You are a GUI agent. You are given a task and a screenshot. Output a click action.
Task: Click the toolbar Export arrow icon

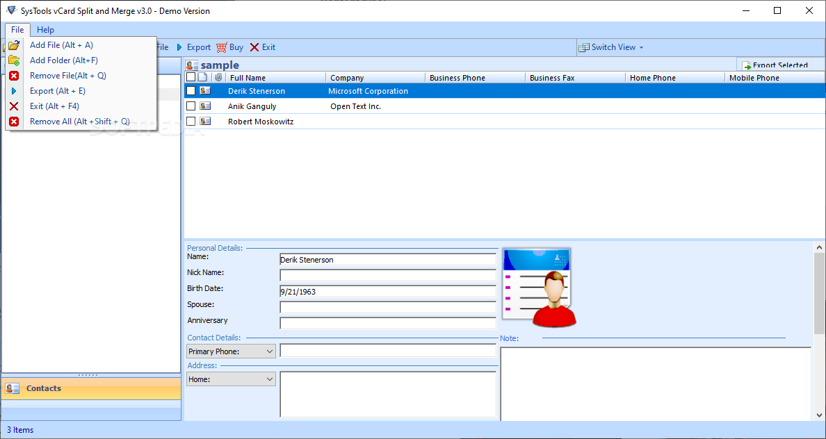[x=179, y=47]
